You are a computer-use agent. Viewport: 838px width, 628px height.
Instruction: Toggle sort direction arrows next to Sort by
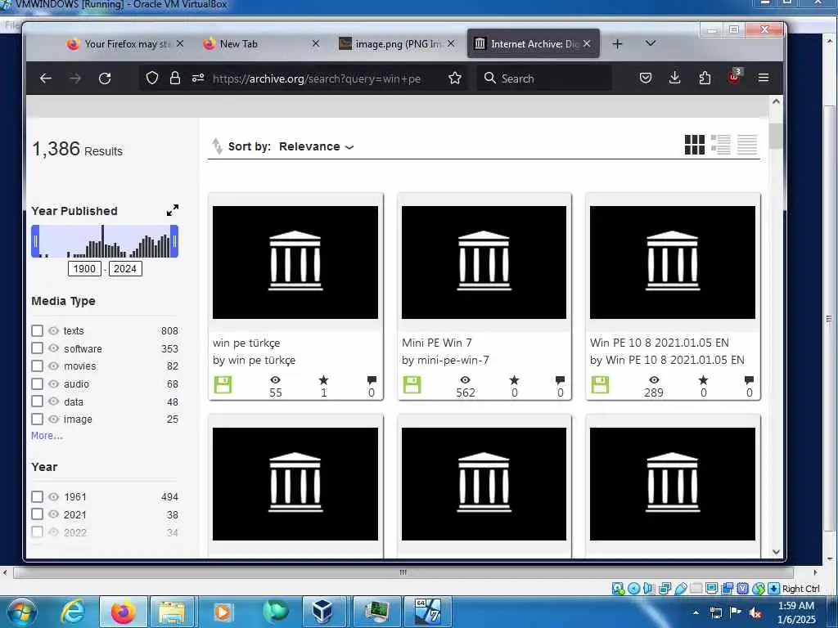point(217,146)
